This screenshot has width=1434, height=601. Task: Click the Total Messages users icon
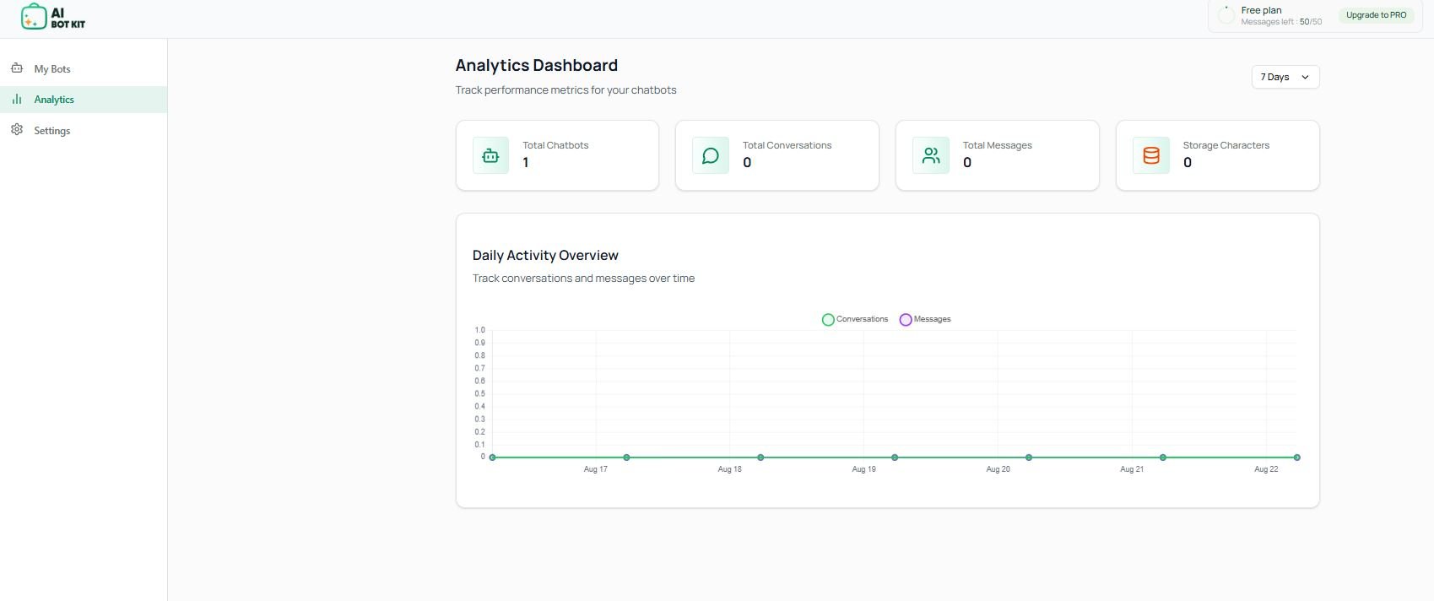tap(931, 155)
